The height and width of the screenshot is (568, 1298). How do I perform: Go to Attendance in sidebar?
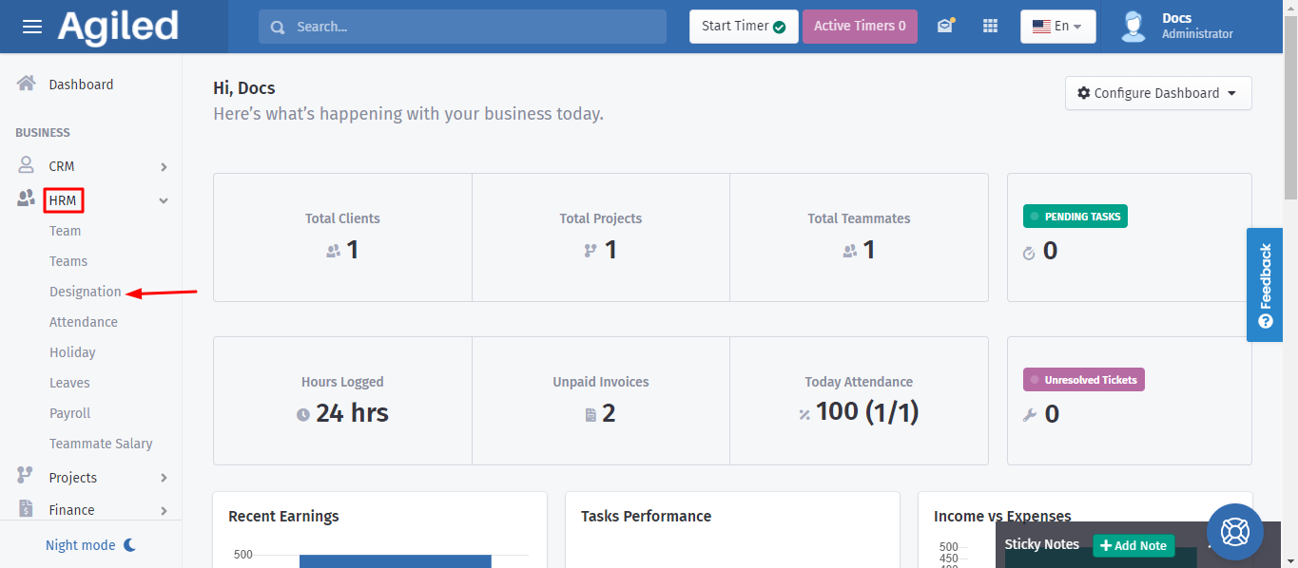84,322
